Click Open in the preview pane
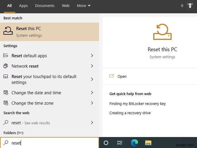This screenshot has width=197, height=148. click(122, 76)
